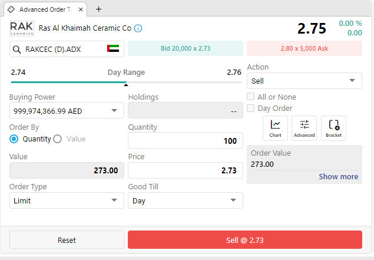
Task: Click the UAE flag icon
Action: pos(113,48)
